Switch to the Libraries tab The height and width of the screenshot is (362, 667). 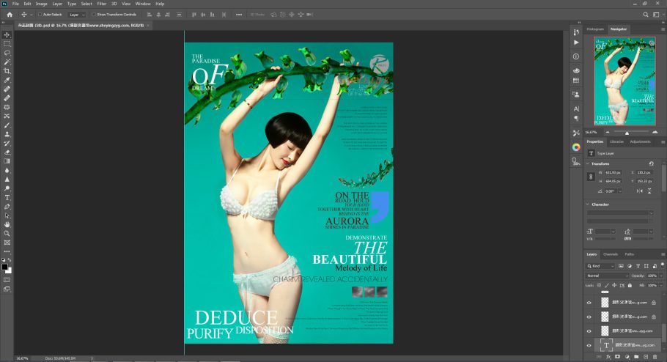(616, 141)
